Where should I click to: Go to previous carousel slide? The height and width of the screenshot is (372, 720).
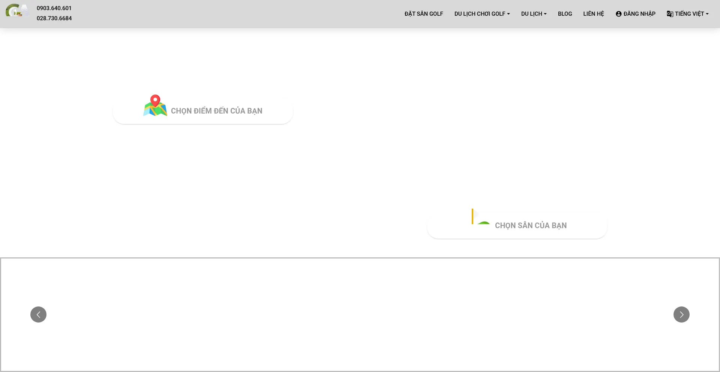pyautogui.click(x=38, y=314)
